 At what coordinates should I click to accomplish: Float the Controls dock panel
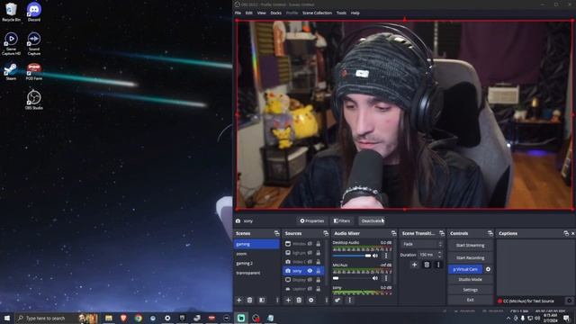coord(490,233)
